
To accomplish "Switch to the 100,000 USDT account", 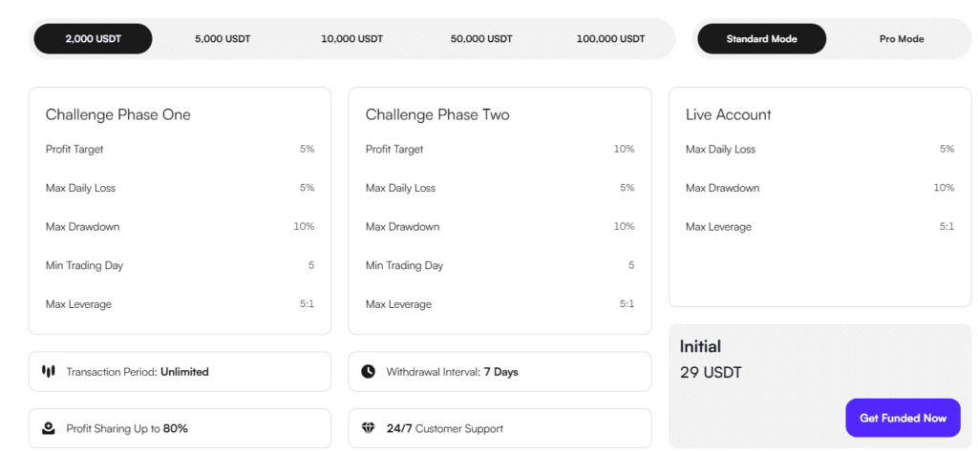I will [610, 39].
